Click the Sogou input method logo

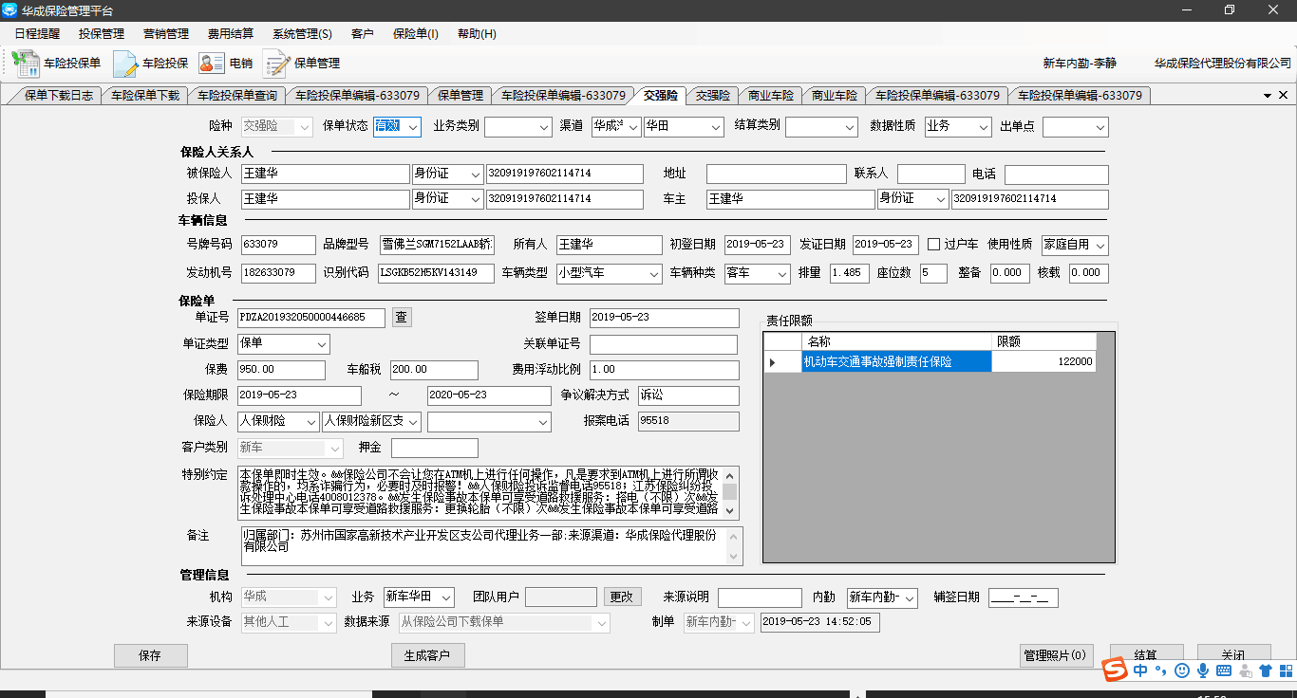tap(1115, 670)
